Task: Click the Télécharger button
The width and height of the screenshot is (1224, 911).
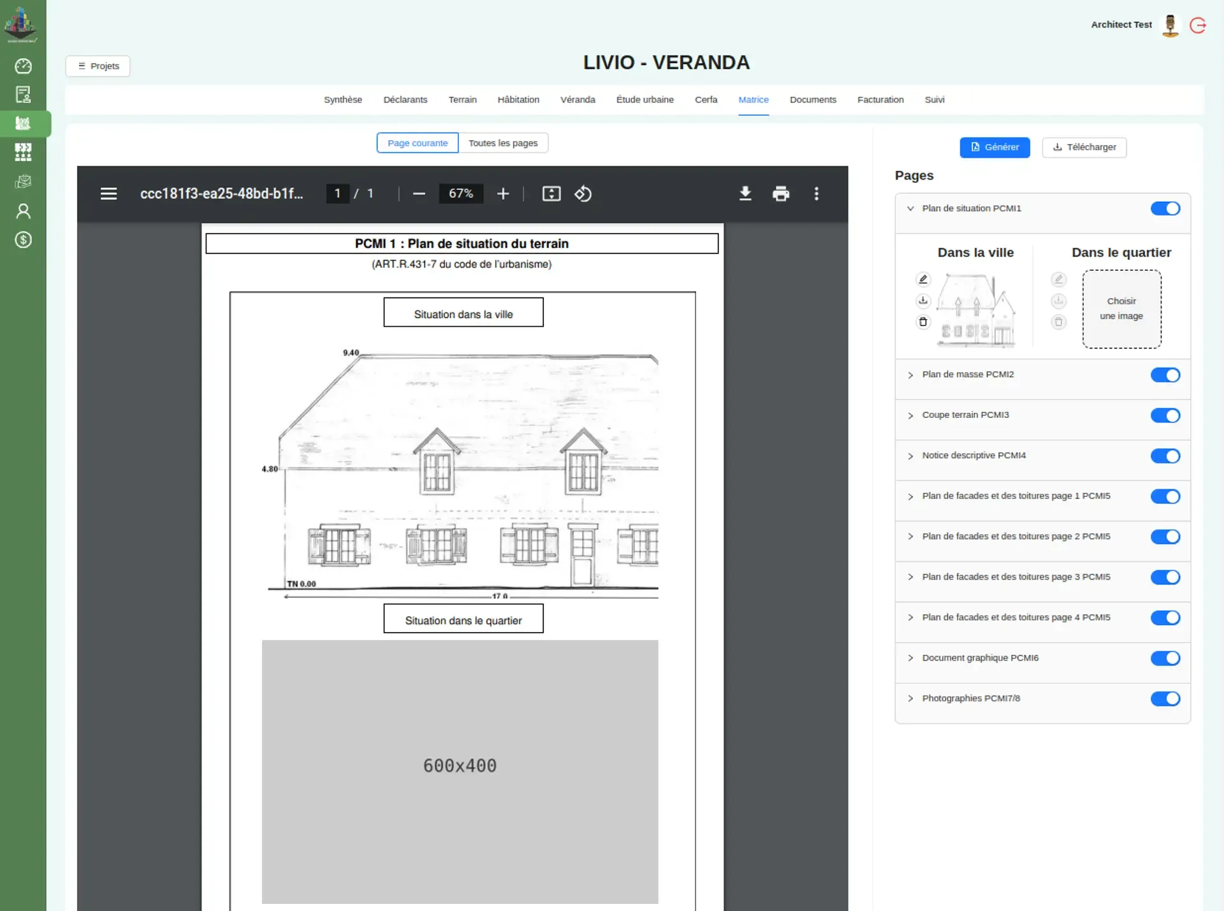Action: tap(1084, 147)
